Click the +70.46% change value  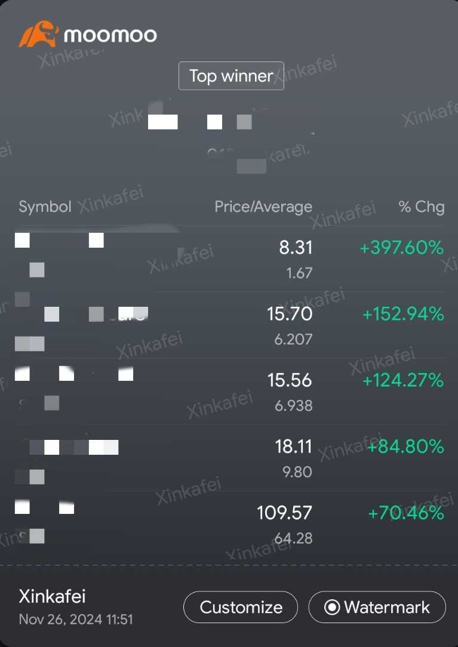pyautogui.click(x=405, y=513)
